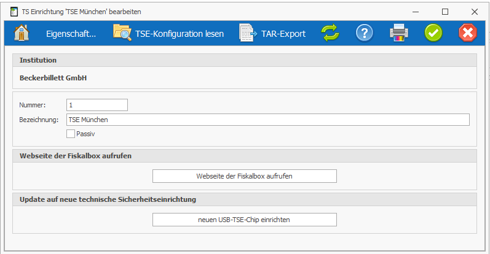Click the folder magnifier icon

[x=122, y=33]
